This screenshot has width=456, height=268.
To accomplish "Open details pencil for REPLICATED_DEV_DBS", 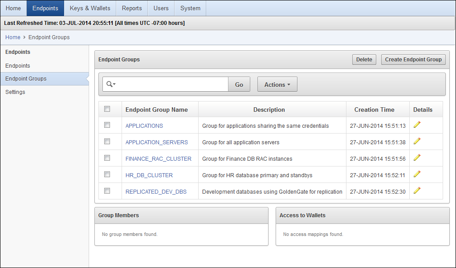I will point(417,191).
